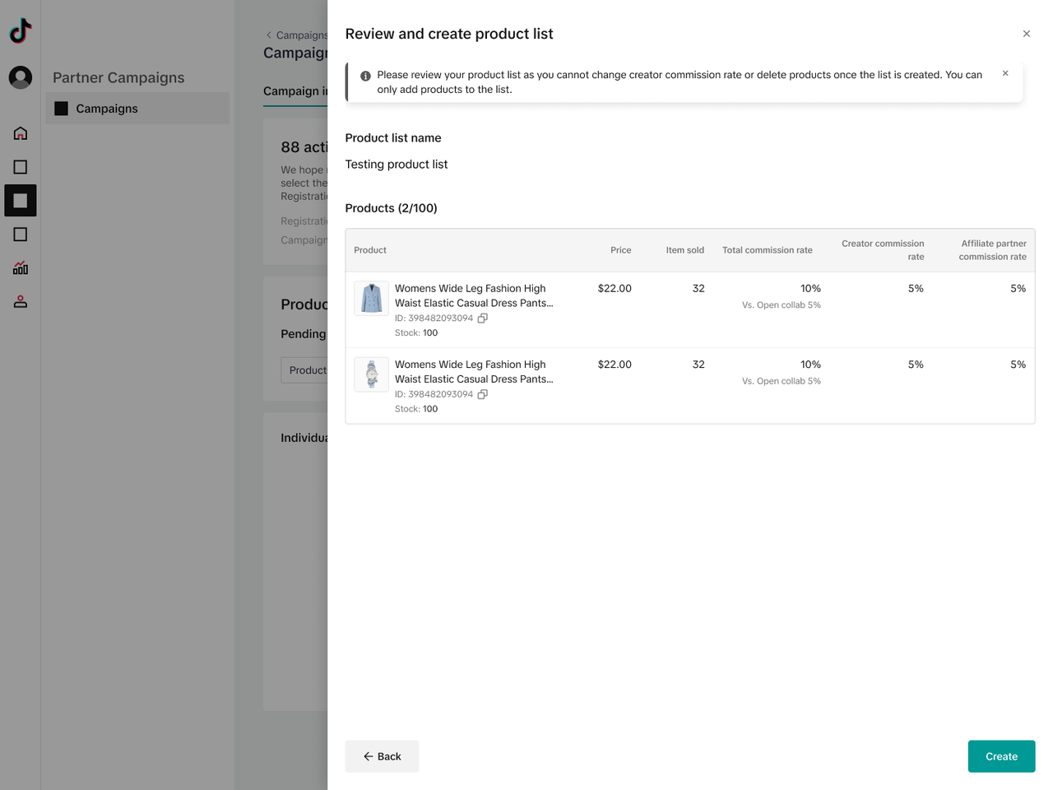Click the blazer product thumbnail

pos(371,299)
